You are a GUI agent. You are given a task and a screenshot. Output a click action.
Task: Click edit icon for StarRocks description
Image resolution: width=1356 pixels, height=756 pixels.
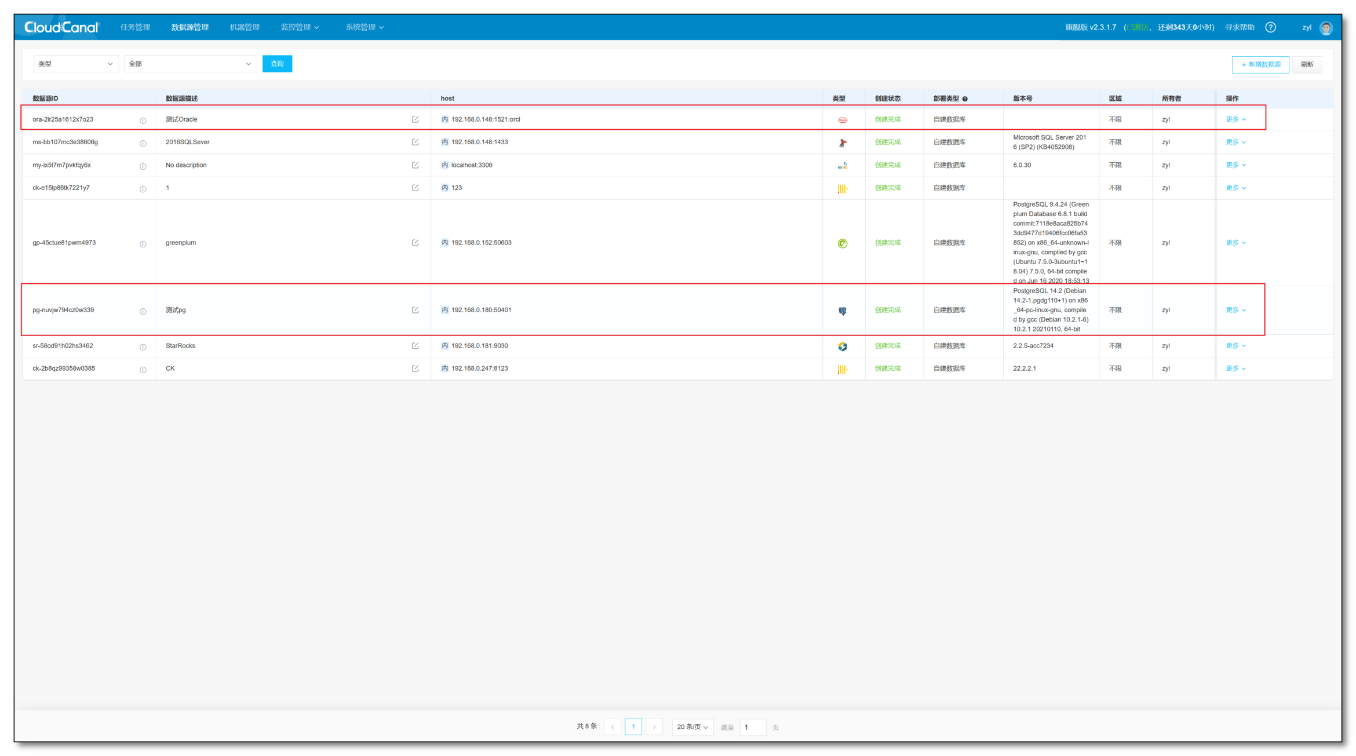click(x=415, y=346)
